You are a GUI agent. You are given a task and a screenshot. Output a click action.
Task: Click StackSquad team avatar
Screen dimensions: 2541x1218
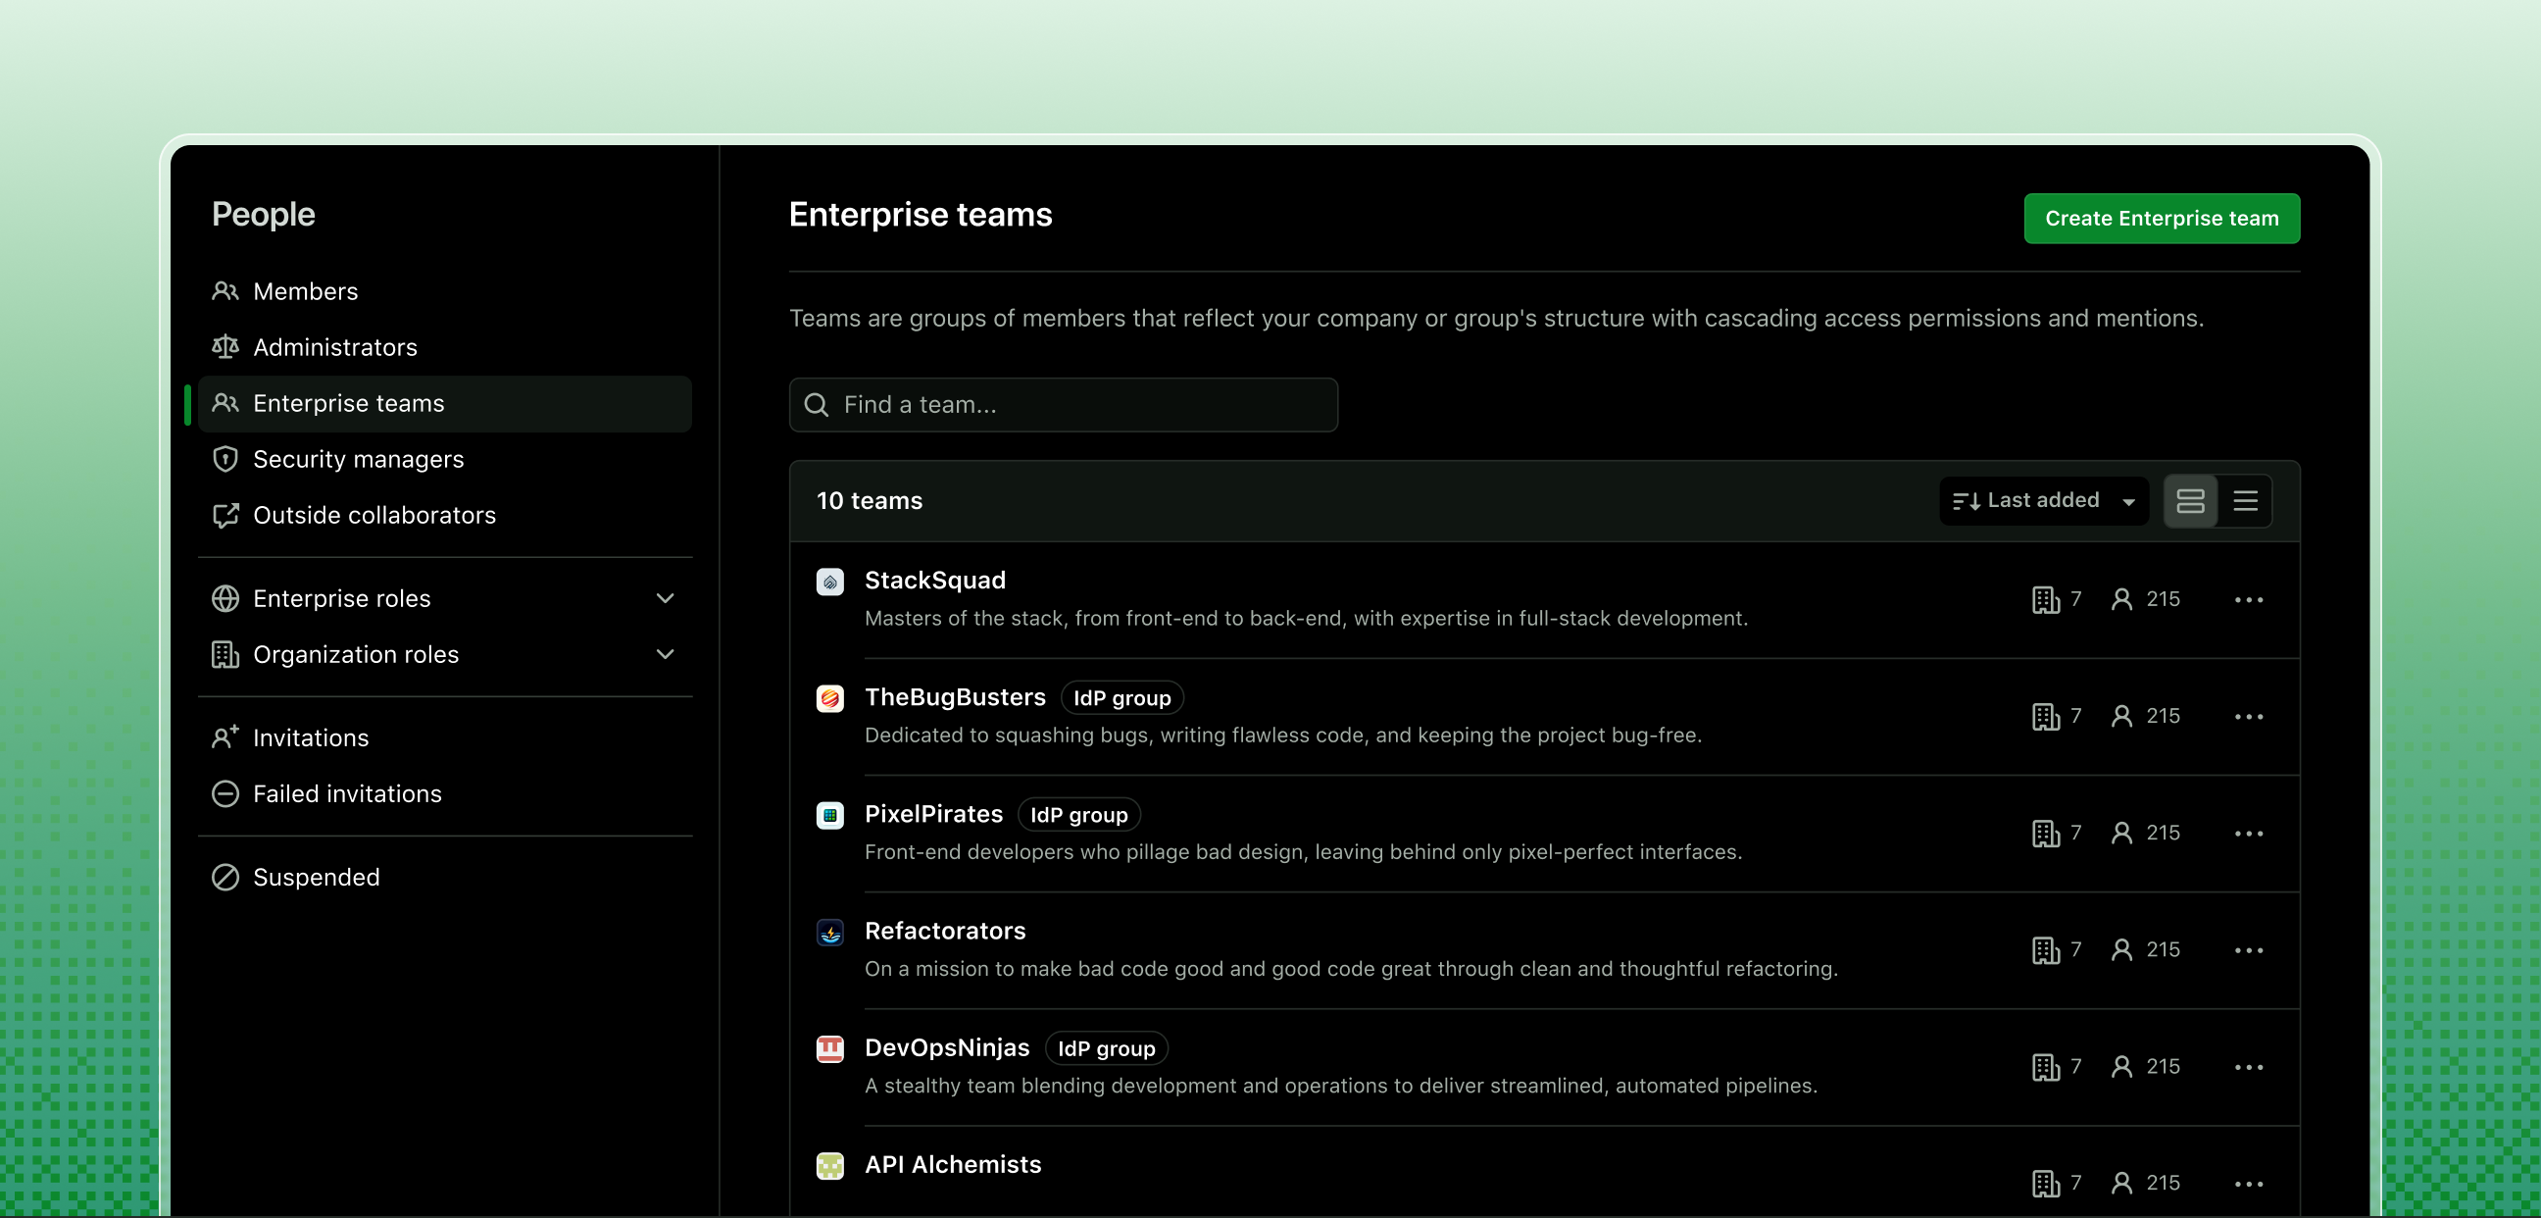[x=829, y=582]
